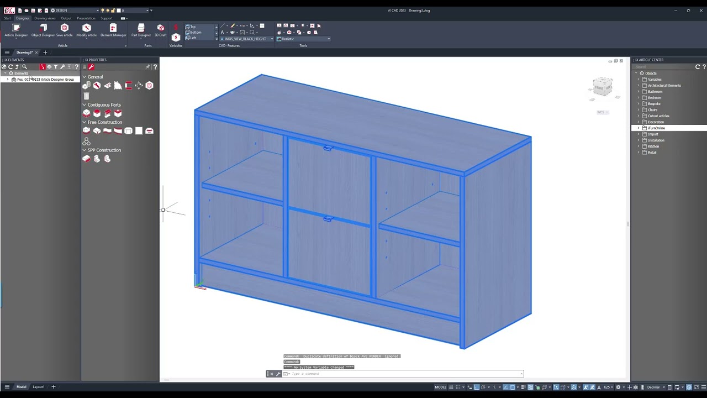Viewport: 707px width, 398px height.
Task: Click the help icon in IX Properties
Action: [155, 67]
